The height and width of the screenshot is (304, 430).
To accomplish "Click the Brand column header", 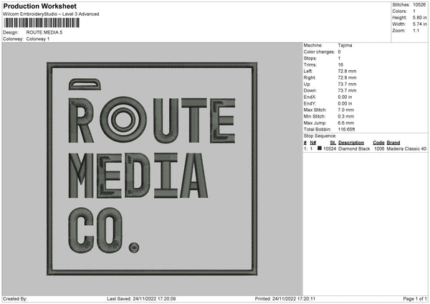I will tap(393, 143).
